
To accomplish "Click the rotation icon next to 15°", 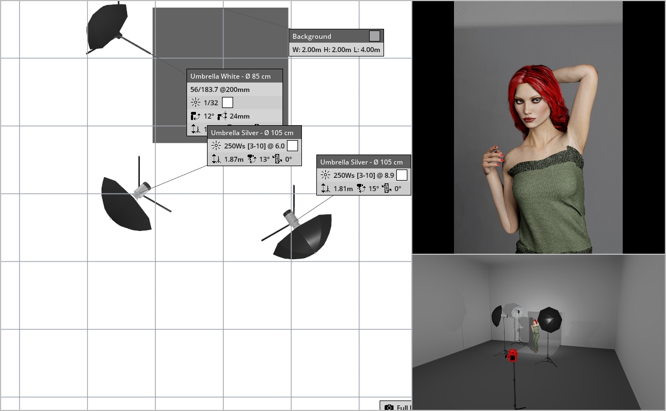I will click(361, 189).
